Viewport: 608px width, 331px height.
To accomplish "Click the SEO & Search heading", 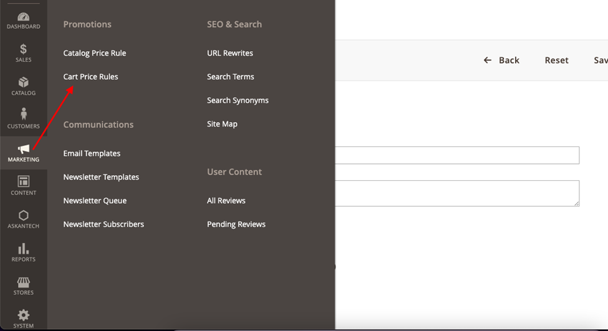I will click(234, 24).
